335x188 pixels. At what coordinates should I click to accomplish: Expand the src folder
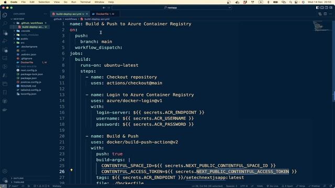click(x=30, y=43)
